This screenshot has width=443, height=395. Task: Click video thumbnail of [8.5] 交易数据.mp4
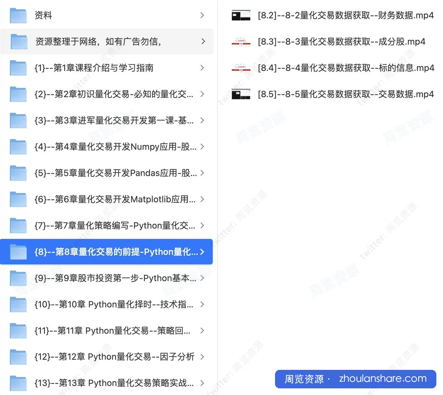(x=241, y=94)
